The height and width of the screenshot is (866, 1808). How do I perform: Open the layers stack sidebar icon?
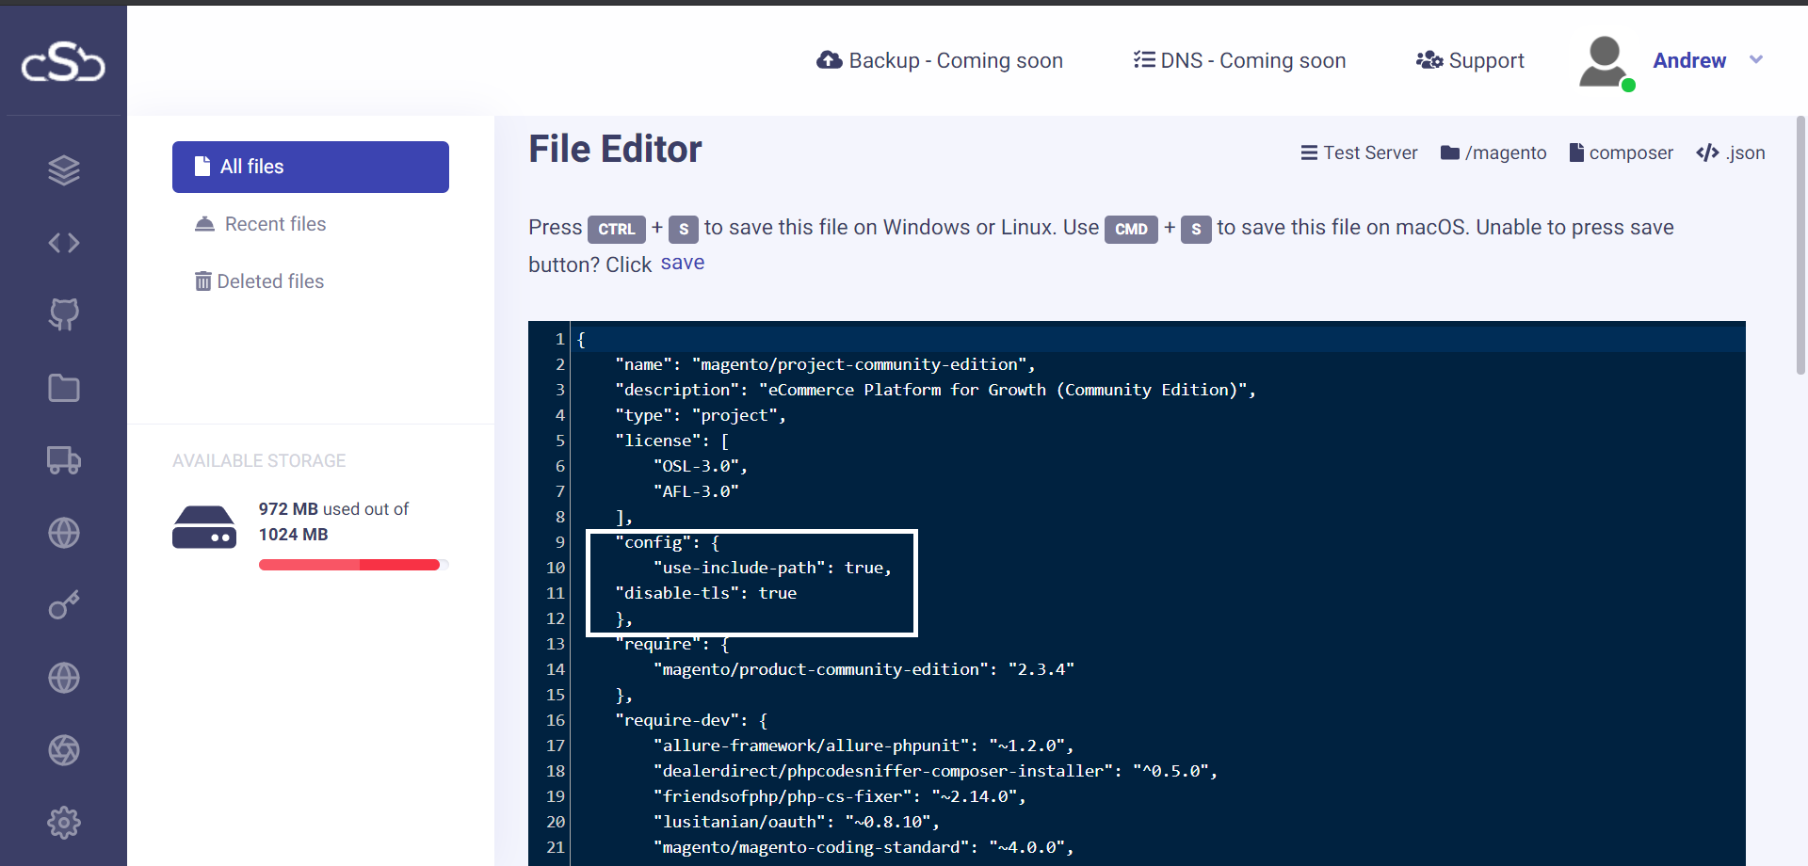pos(64,170)
